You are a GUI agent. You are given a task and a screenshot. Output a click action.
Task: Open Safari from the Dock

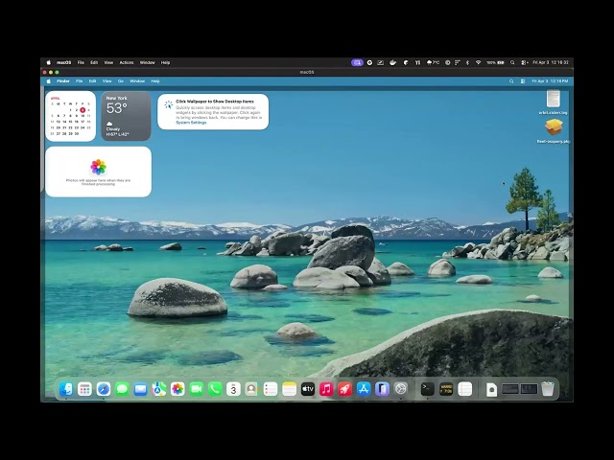coord(104,389)
